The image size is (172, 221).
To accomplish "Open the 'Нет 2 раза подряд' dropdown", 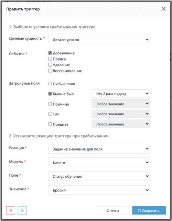I will 121,93.
